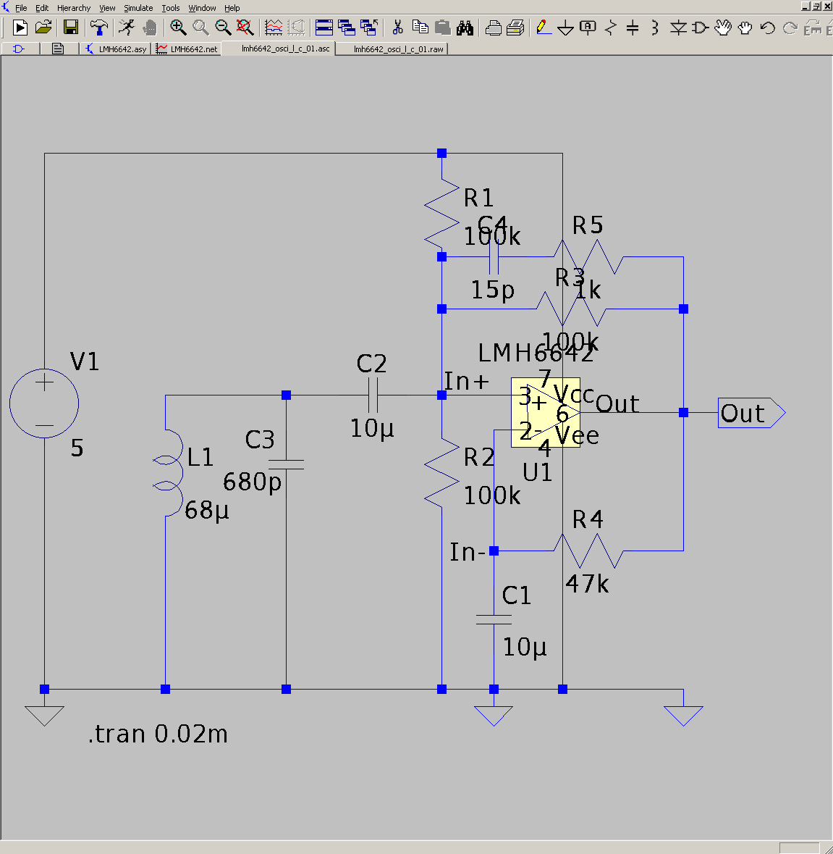Open the Help menu

(232, 8)
